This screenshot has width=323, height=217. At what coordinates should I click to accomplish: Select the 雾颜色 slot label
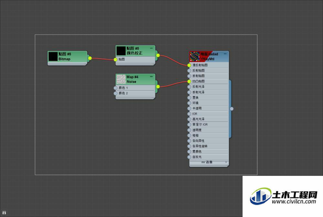click(x=197, y=152)
